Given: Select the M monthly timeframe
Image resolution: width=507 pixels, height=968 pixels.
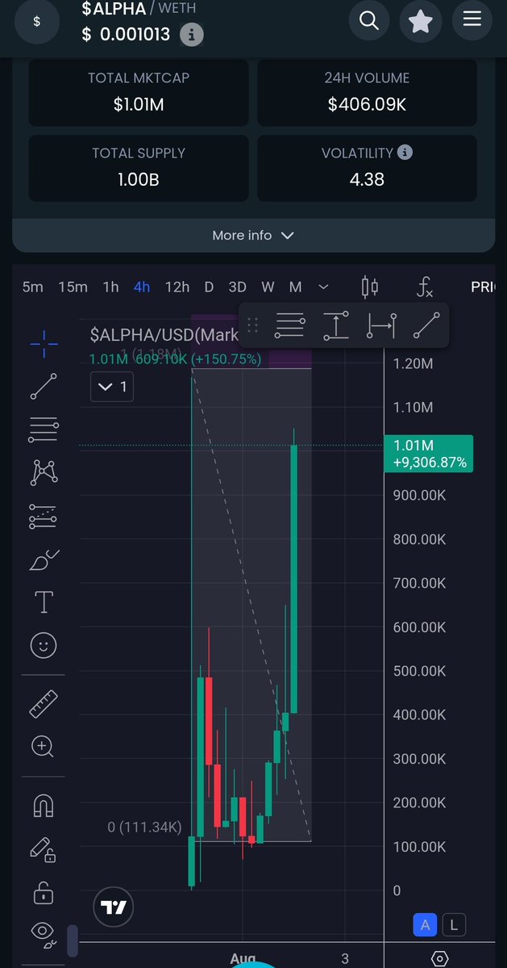Looking at the screenshot, I should tap(296, 287).
